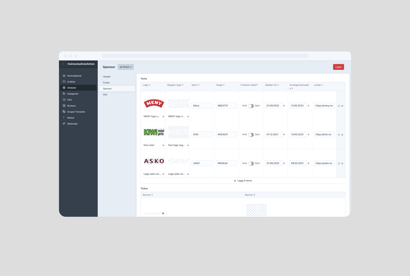Click Legg til tema button
This screenshot has width=410, height=276.
point(243,181)
